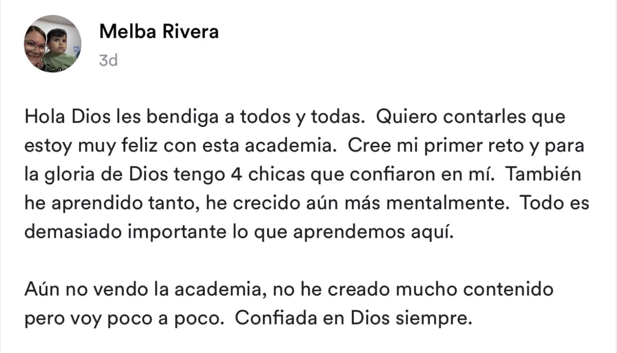
Task: Click Melba Rivera's profile picture
Action: 53,44
